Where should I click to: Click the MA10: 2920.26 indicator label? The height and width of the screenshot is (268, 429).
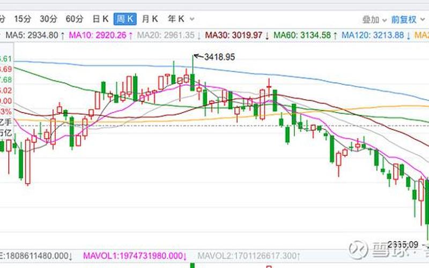(101, 35)
